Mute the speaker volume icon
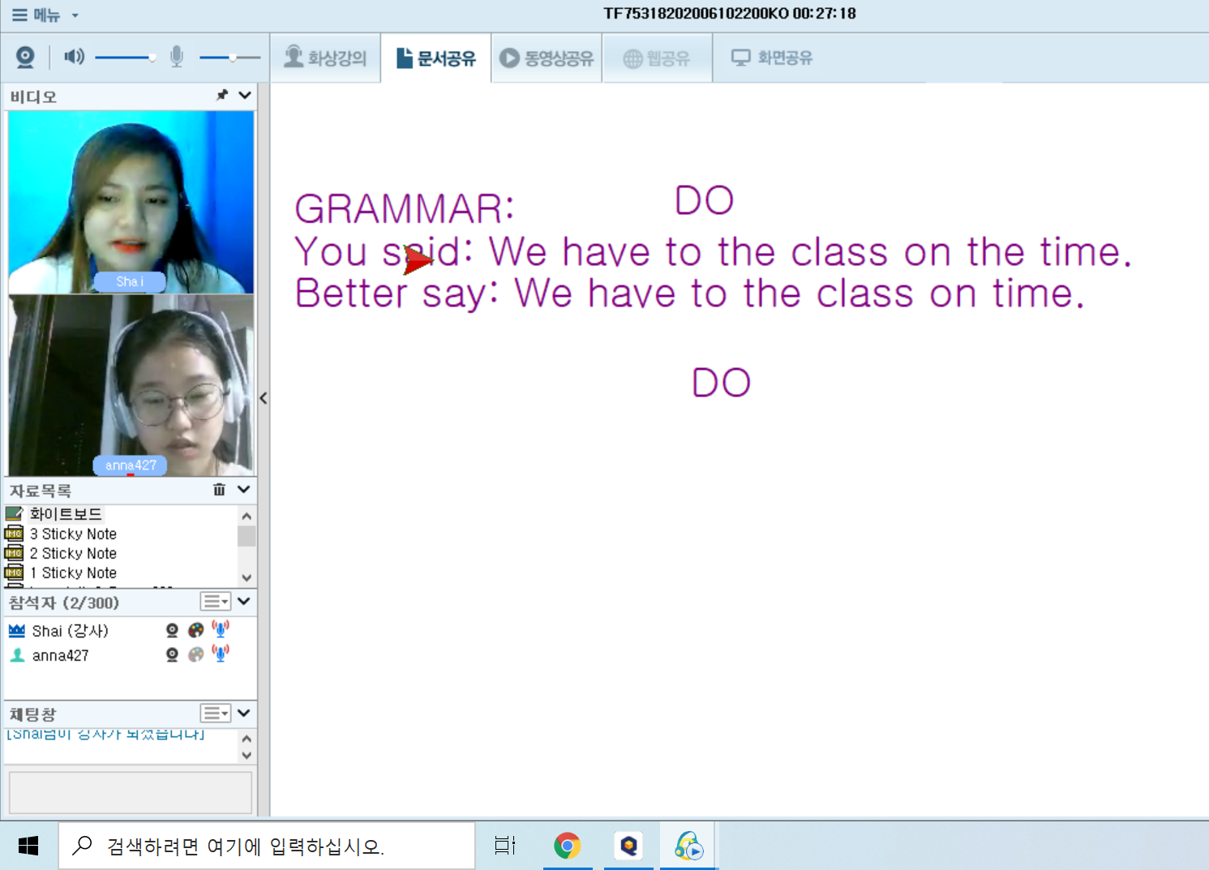Viewport: 1209px width, 870px height. tap(74, 57)
